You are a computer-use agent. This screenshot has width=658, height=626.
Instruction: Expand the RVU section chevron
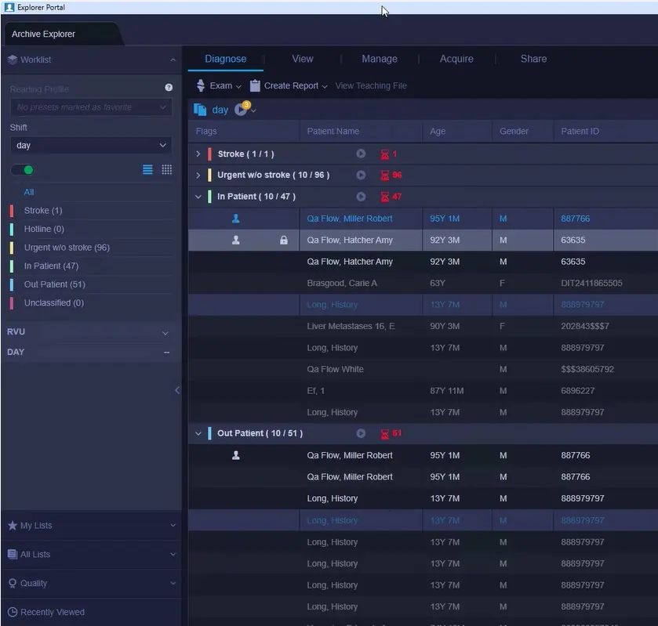(x=165, y=333)
